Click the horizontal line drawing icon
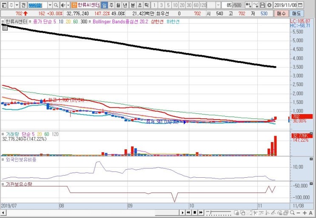This screenshot has height=218, width=316. (262, 212)
